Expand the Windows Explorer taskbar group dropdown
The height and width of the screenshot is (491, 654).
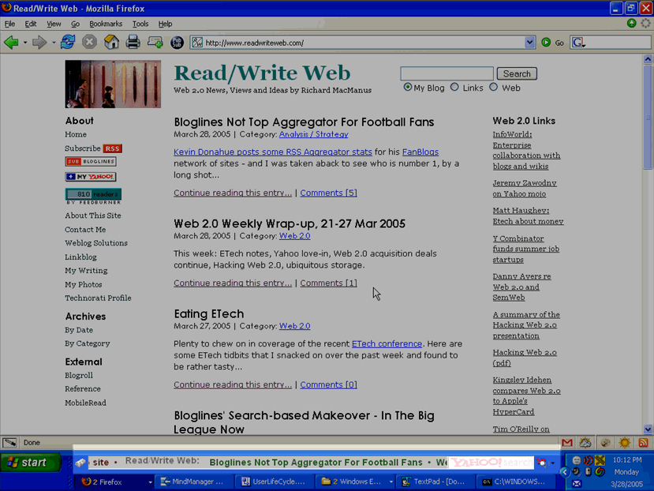click(x=391, y=482)
